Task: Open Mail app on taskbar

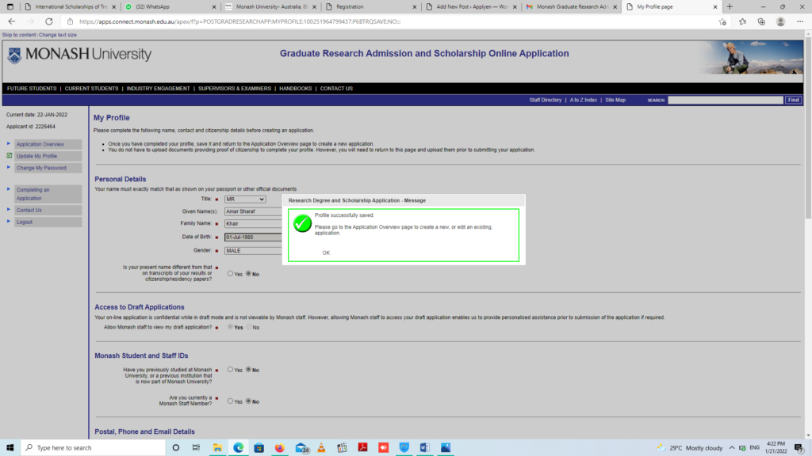Action: pos(301,448)
